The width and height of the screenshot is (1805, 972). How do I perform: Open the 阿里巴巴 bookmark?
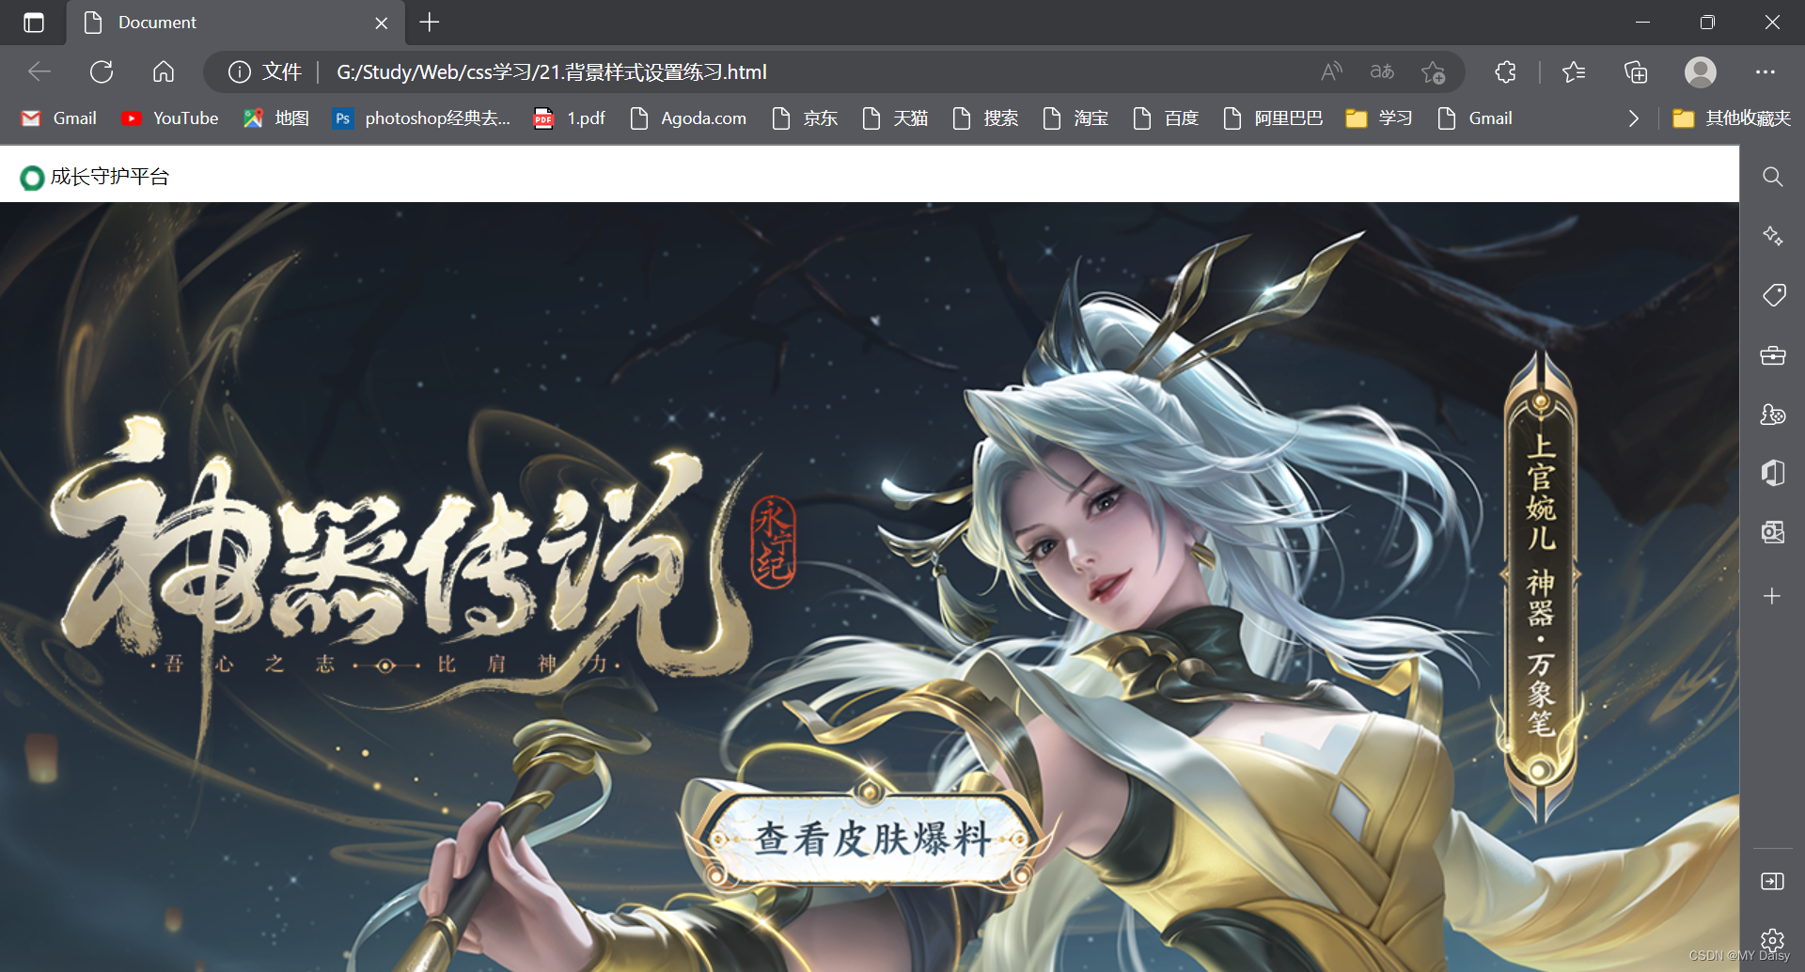coord(1273,118)
